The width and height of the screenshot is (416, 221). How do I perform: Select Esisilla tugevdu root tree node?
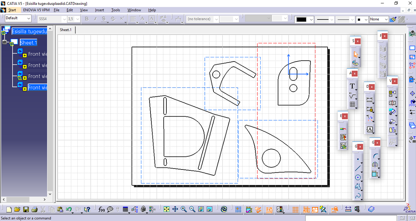click(x=29, y=31)
